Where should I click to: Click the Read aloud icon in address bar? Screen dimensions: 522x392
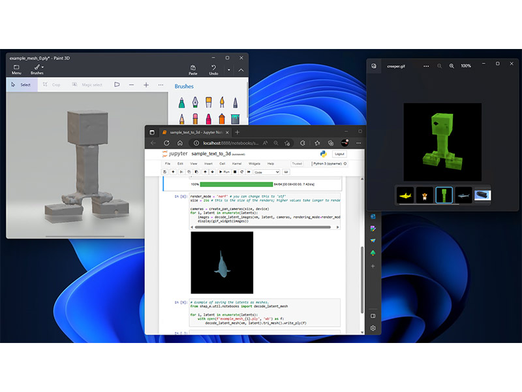[266, 143]
